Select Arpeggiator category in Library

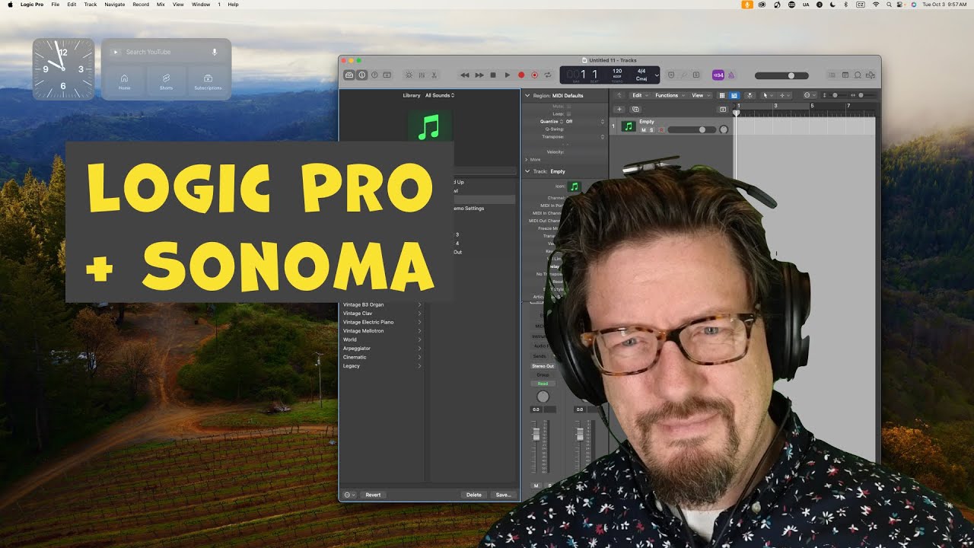[382, 349]
